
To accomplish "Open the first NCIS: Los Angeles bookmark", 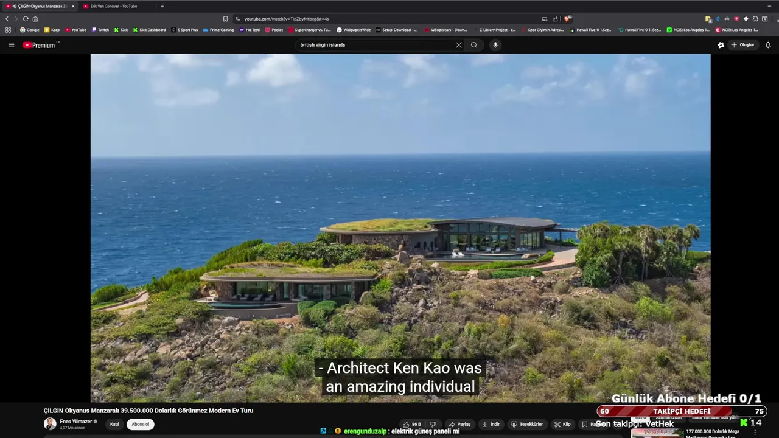I will pos(688,30).
